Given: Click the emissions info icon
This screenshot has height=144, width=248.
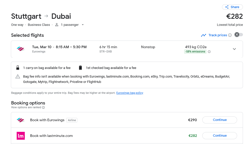Looking at the screenshot, I should [x=209, y=52].
